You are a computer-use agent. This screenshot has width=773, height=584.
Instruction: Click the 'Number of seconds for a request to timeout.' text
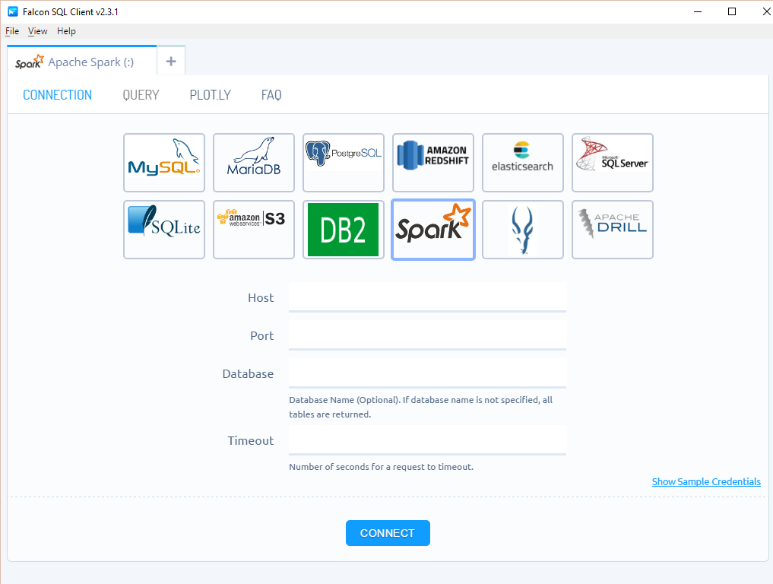pos(381,467)
